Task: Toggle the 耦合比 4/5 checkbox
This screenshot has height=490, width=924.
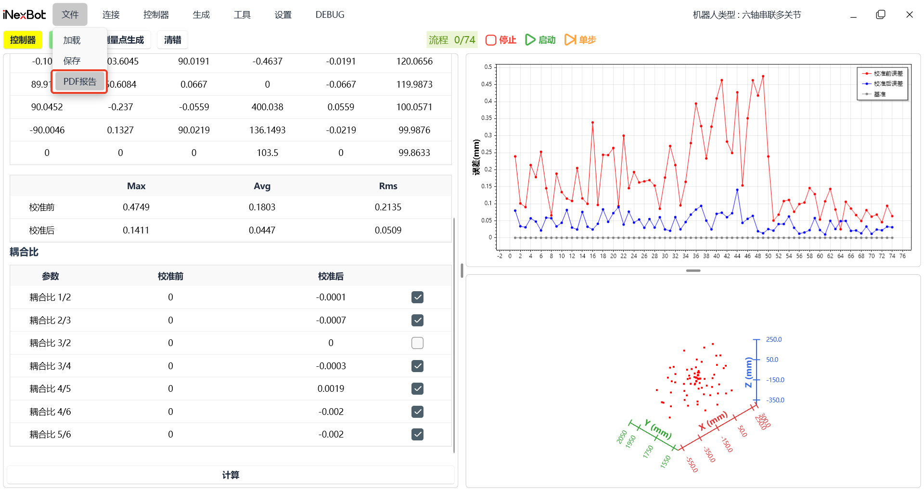Action: click(x=417, y=389)
